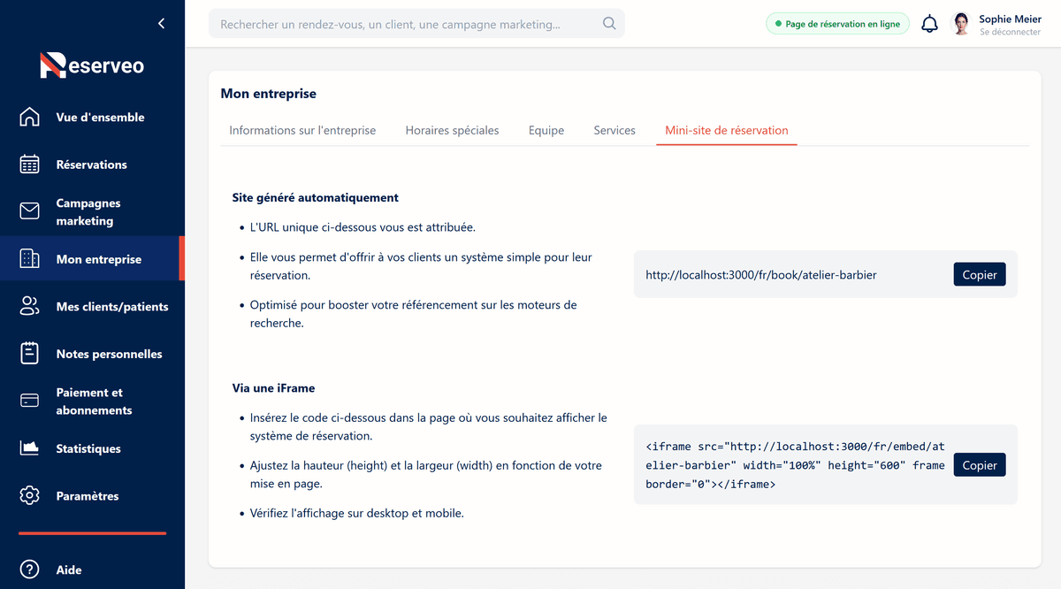Click the Mon entreprise page title
This screenshot has height=589, width=1061.
point(268,93)
